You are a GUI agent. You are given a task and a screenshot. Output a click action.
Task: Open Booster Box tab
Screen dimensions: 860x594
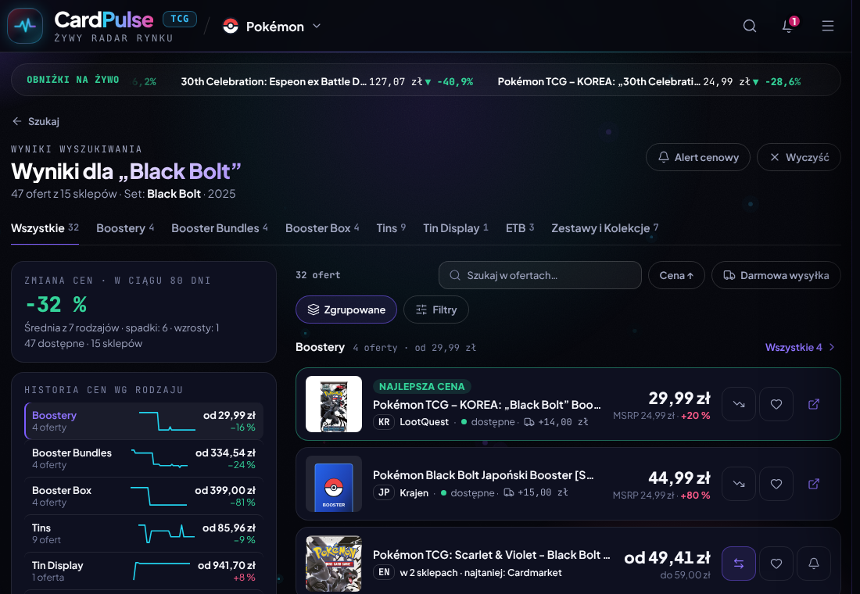point(322,228)
